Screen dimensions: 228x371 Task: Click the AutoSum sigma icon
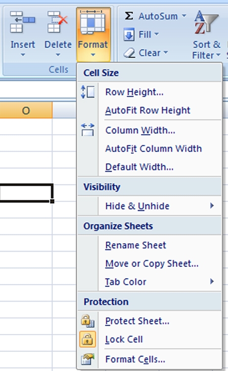coord(129,16)
